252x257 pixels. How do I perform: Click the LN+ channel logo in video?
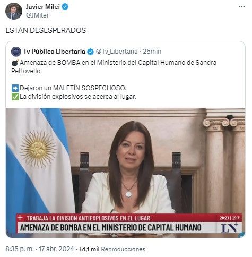[x=229, y=228]
